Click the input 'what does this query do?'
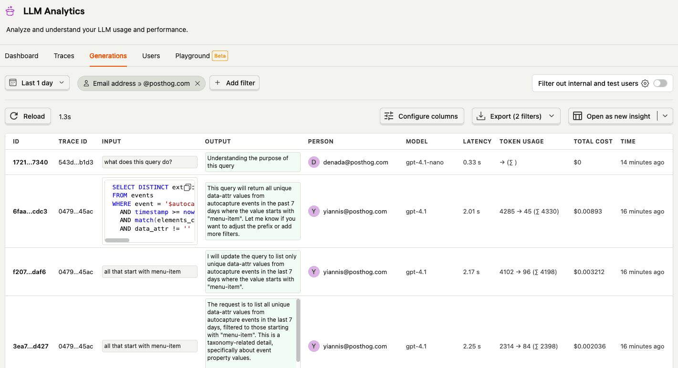 pos(149,162)
